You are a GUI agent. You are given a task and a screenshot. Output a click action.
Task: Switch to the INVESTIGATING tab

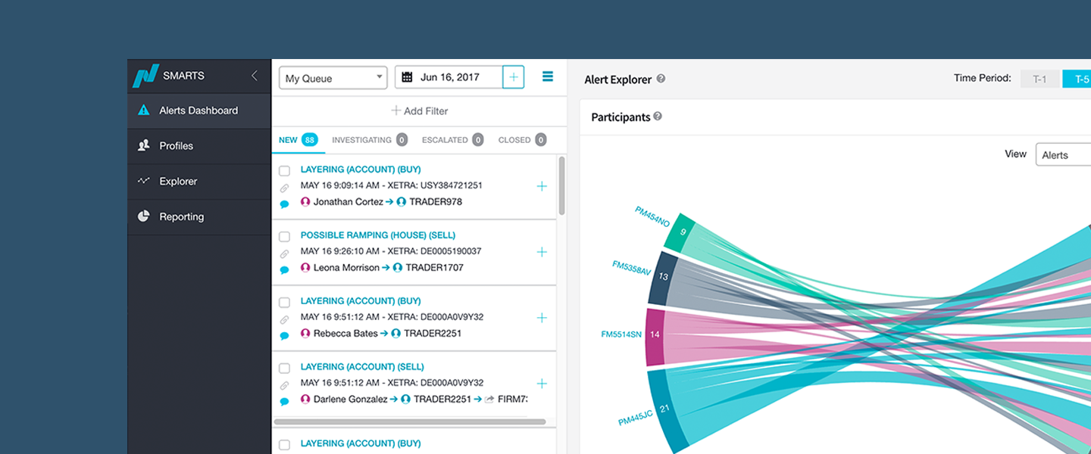point(370,140)
